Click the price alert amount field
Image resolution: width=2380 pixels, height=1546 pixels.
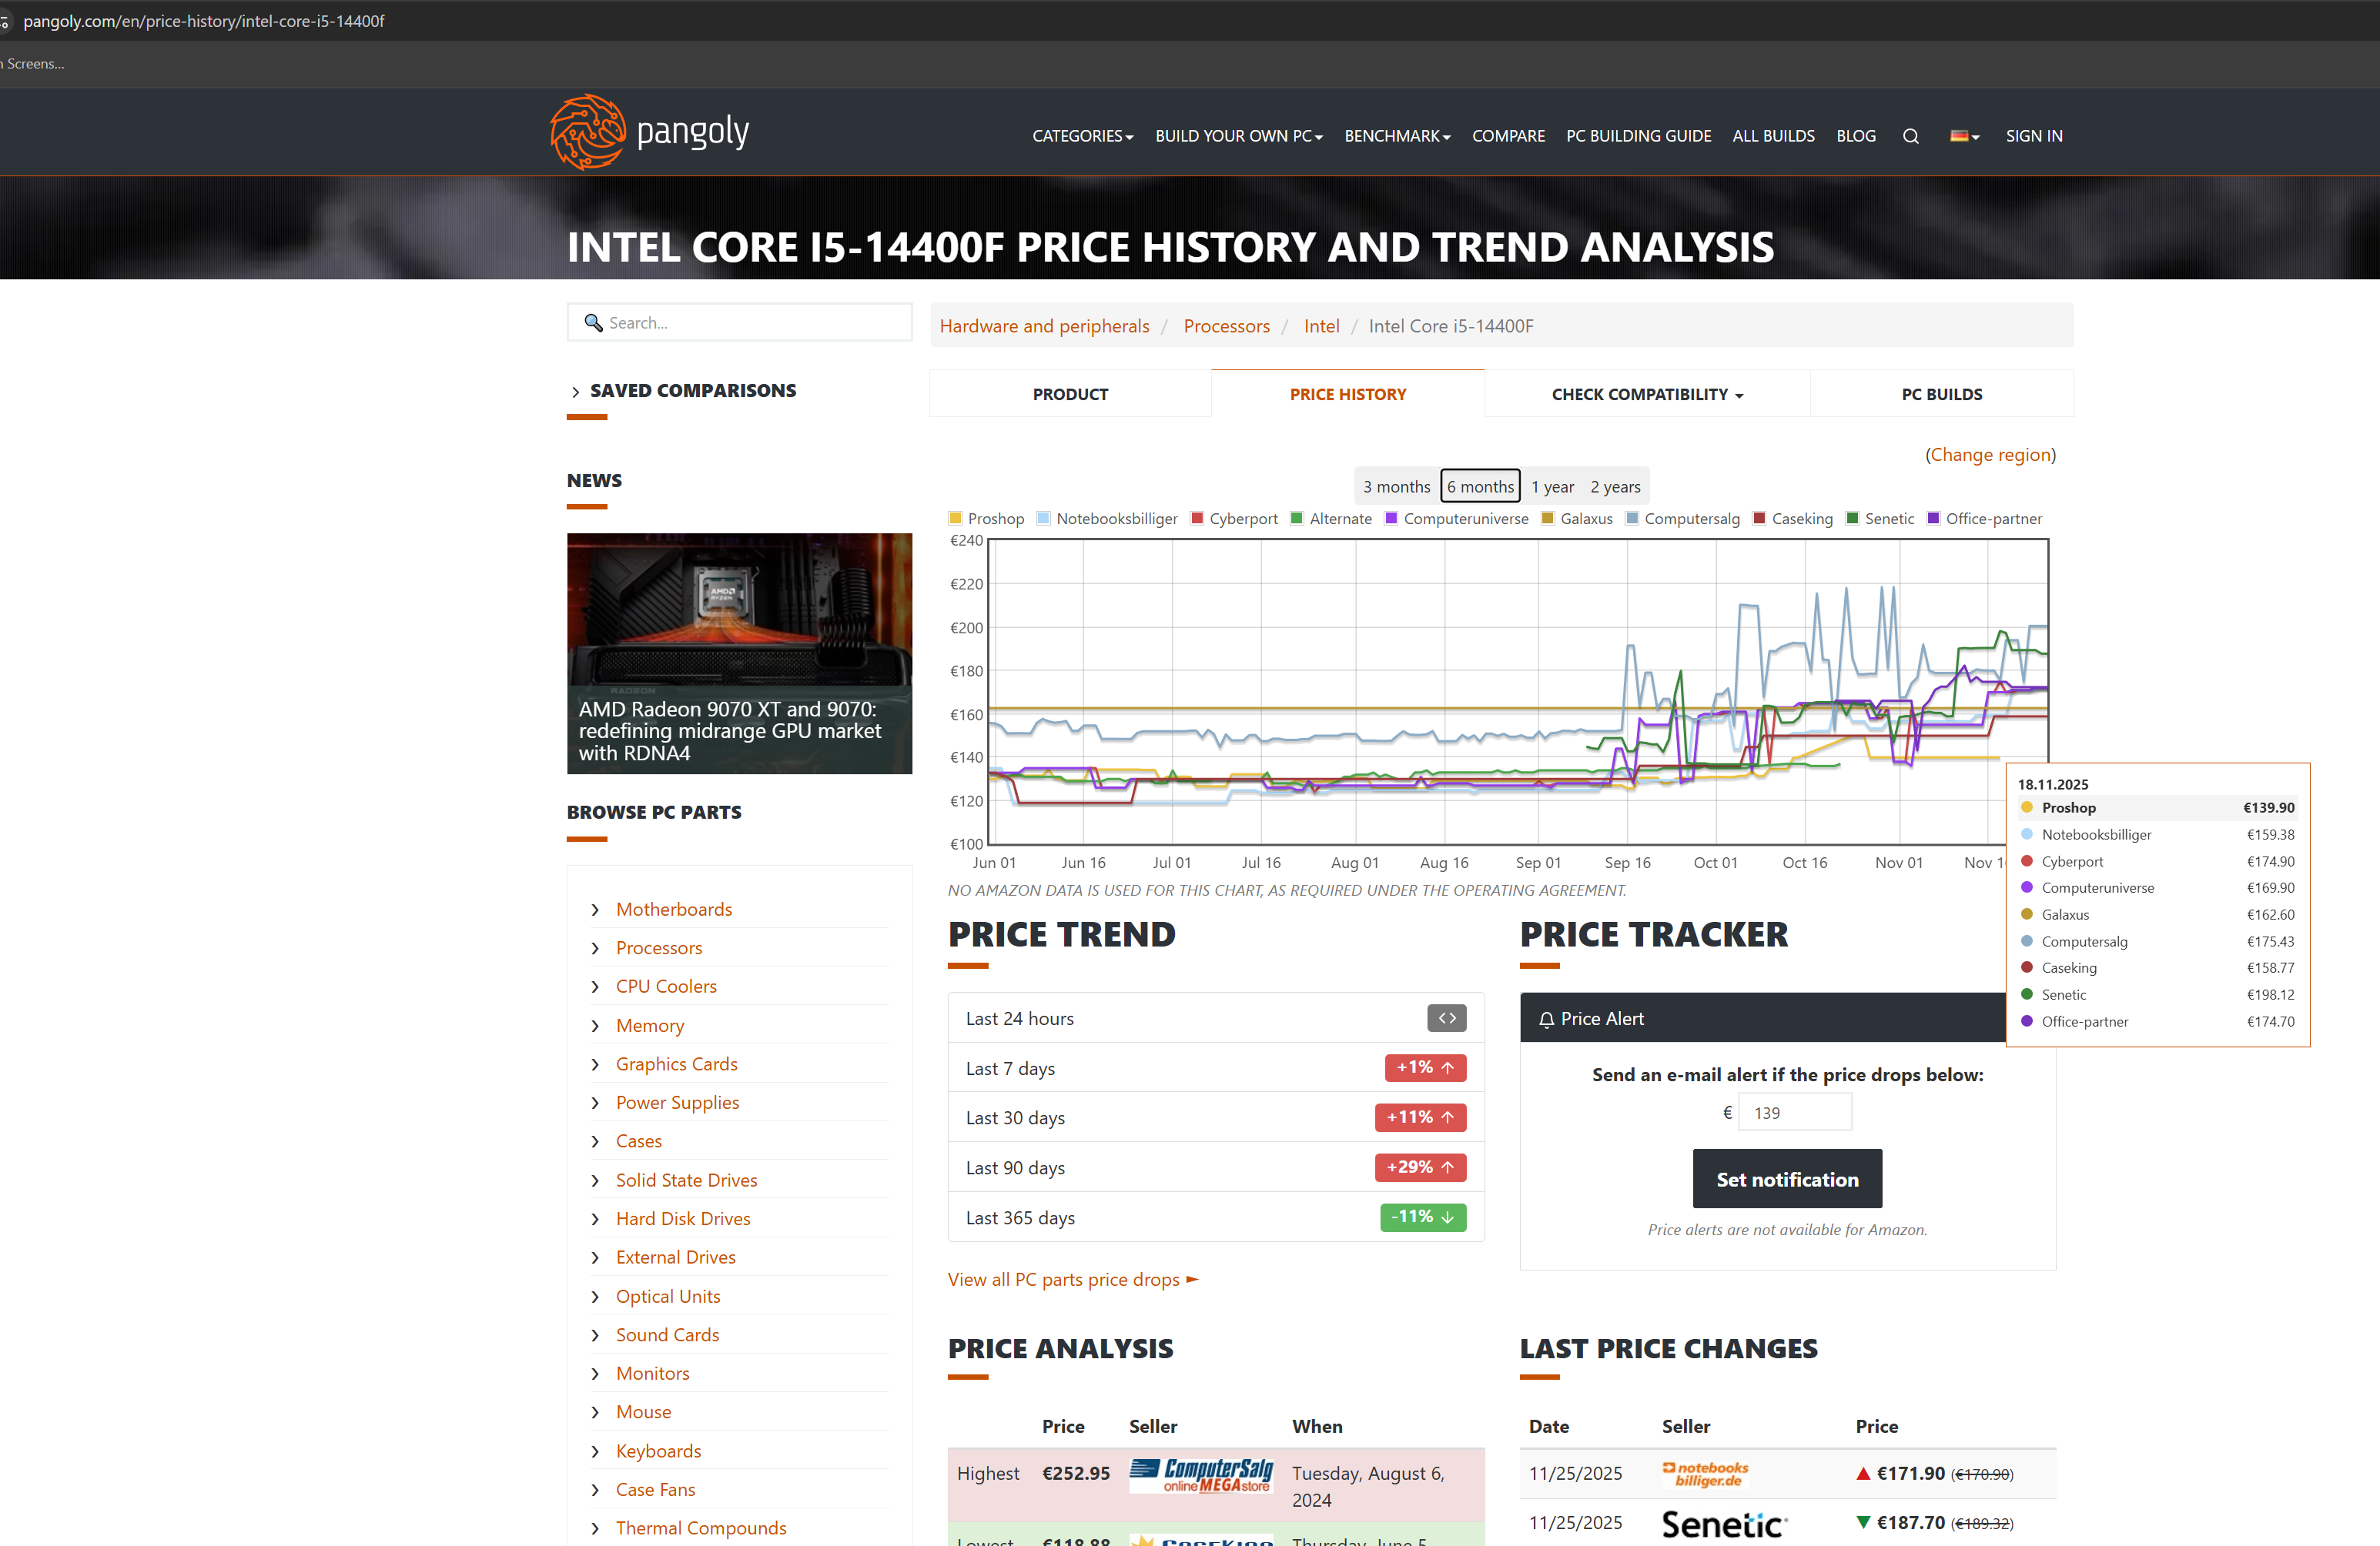[x=1794, y=1112]
